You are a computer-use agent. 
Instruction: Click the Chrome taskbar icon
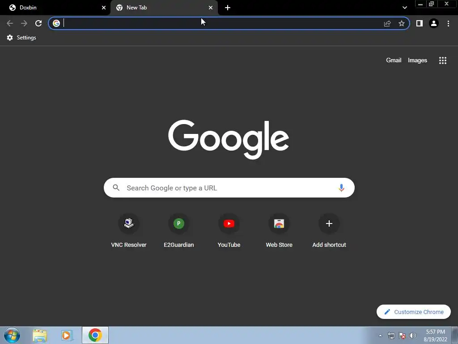point(95,335)
